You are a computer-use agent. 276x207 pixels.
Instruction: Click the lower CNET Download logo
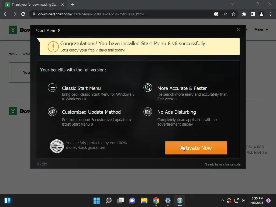[x=19, y=111]
